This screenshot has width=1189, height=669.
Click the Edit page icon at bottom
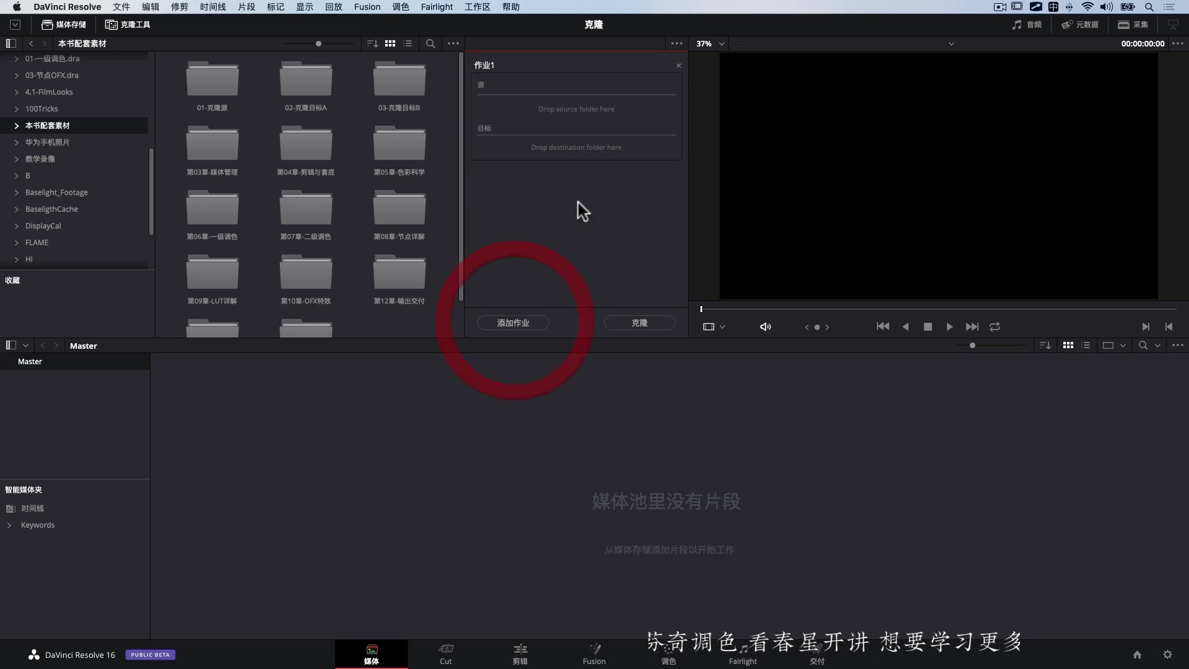pos(520,654)
